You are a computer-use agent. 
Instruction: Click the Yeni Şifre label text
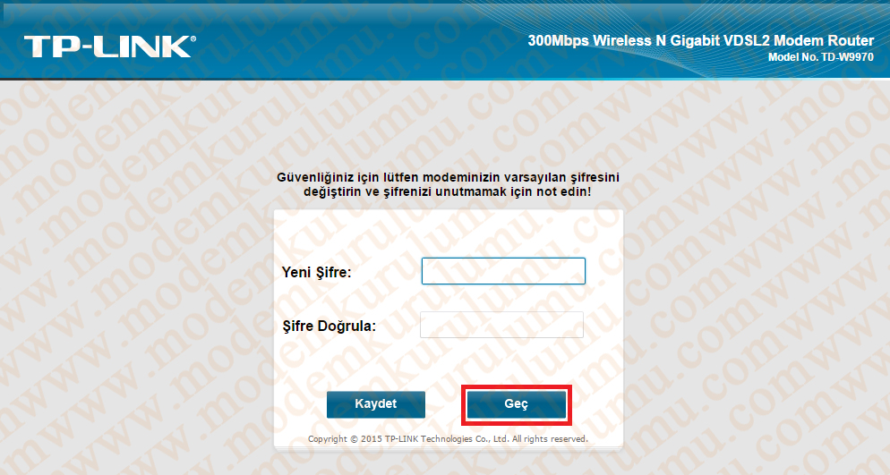coord(317,273)
